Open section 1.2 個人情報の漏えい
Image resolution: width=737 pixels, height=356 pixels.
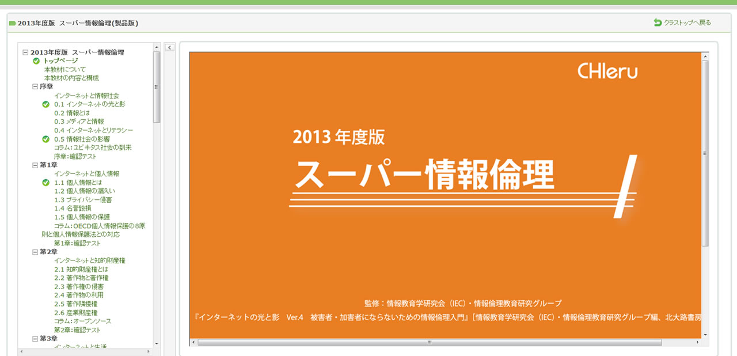coord(85,191)
